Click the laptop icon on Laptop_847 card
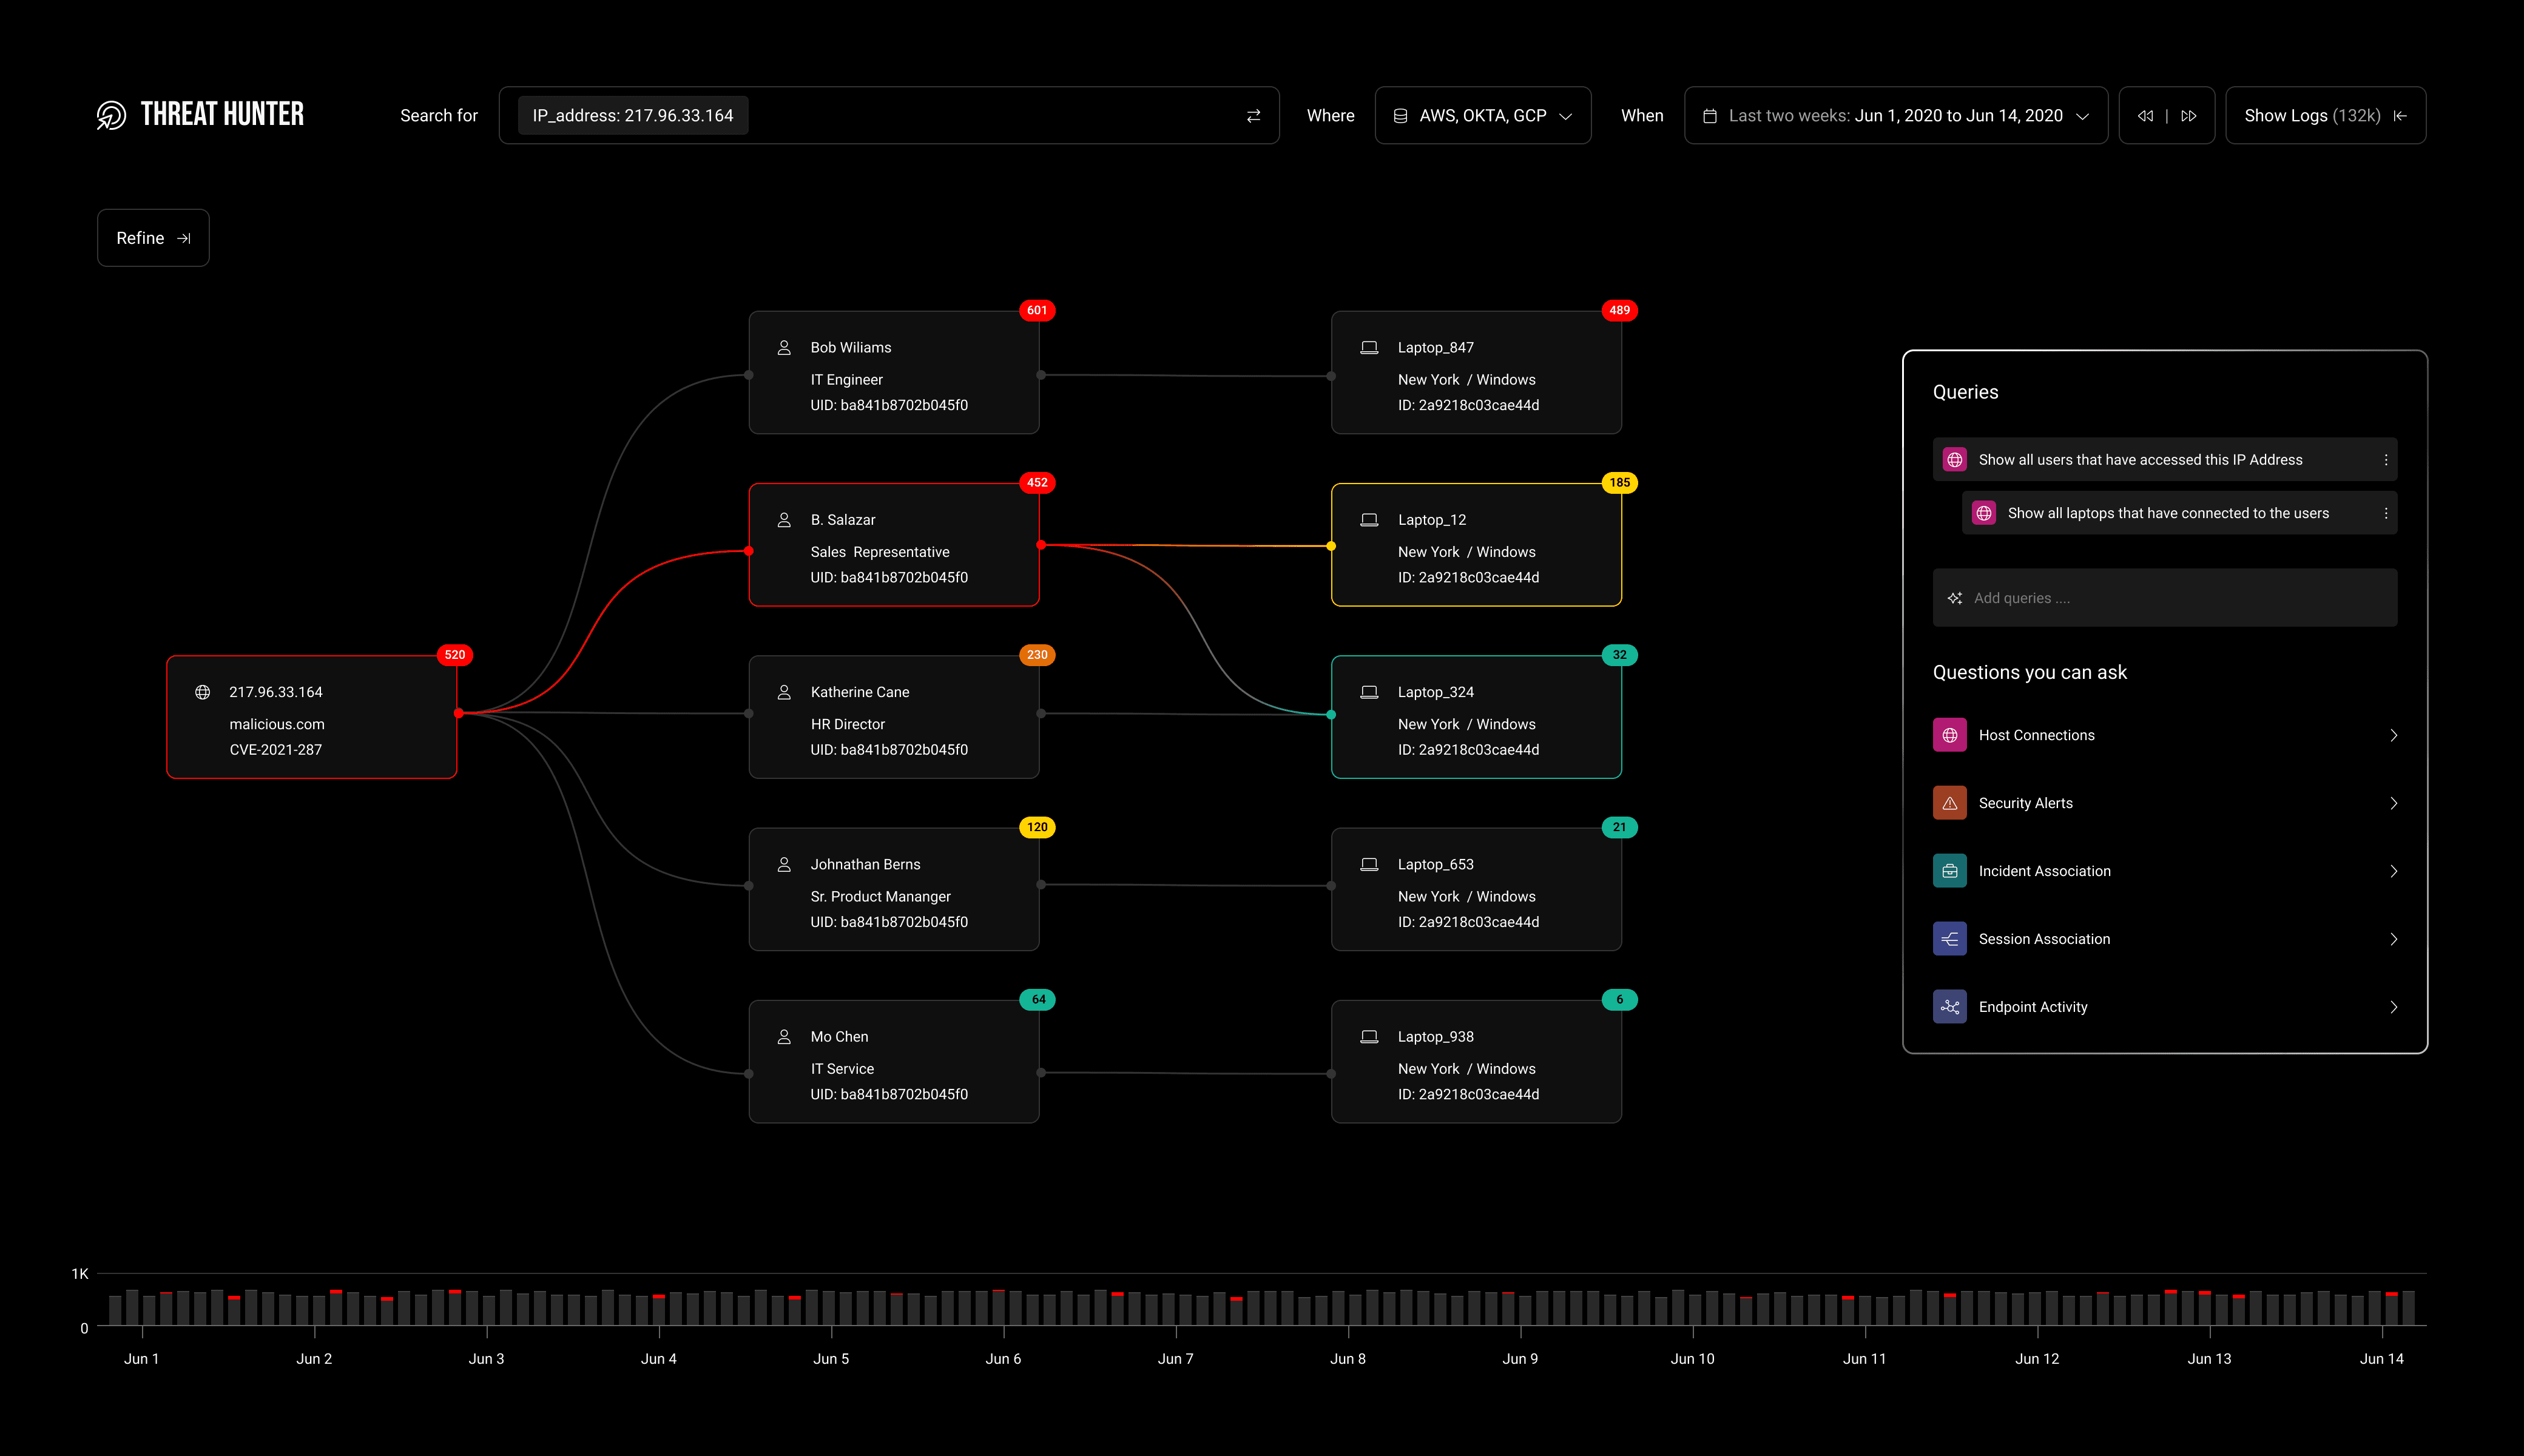Screen dimensions: 2524x1456 tap(1369, 348)
